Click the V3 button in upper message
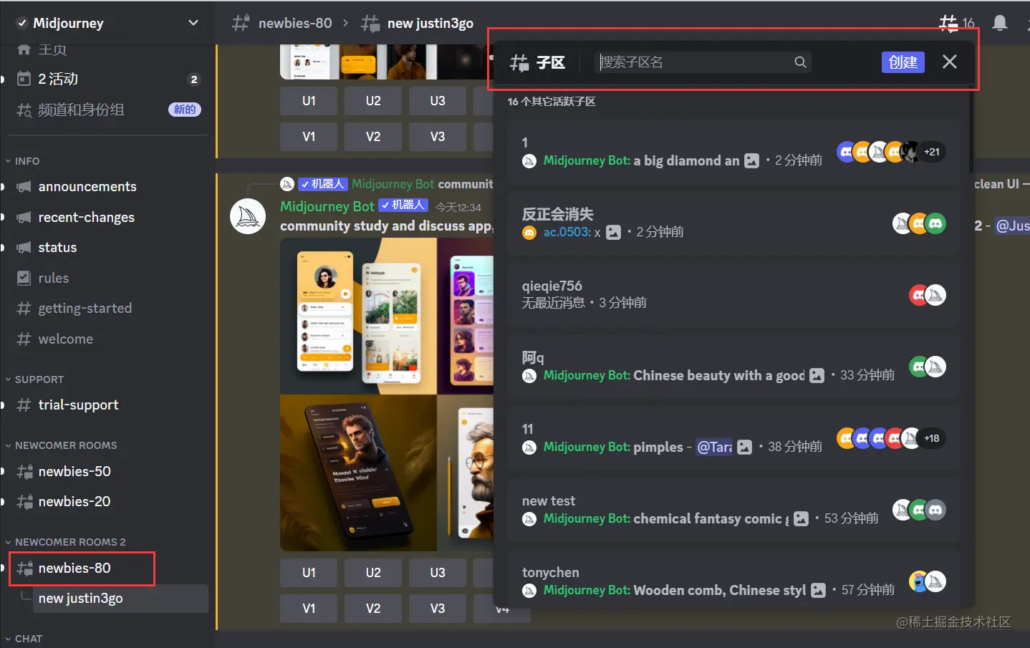 (x=438, y=137)
